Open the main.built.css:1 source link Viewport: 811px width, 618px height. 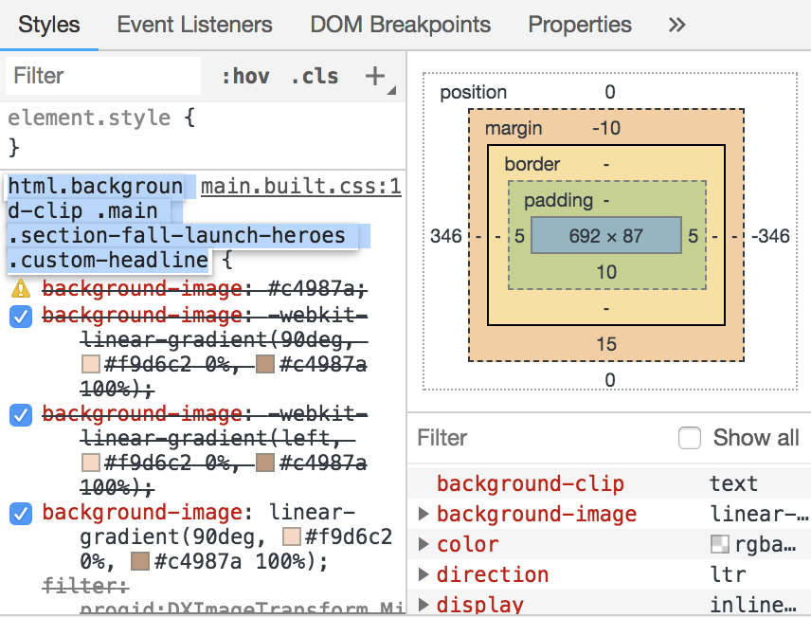point(301,187)
